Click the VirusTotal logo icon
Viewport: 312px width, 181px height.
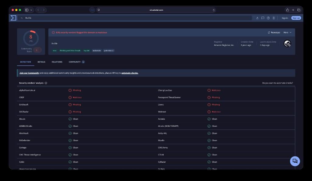13,18
